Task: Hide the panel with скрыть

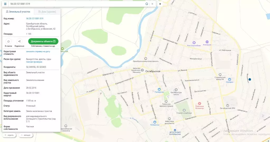Action: (x=9, y=135)
